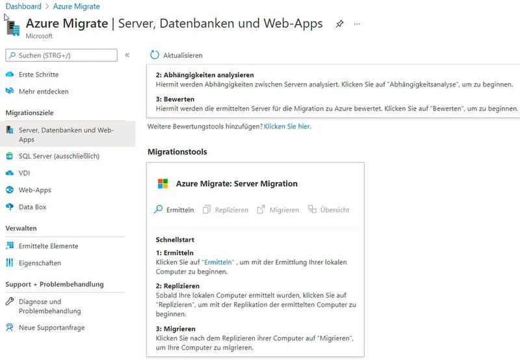Image resolution: width=520 pixels, height=360 pixels.
Task: Click the Migrationsziele section header
Action: (29, 112)
